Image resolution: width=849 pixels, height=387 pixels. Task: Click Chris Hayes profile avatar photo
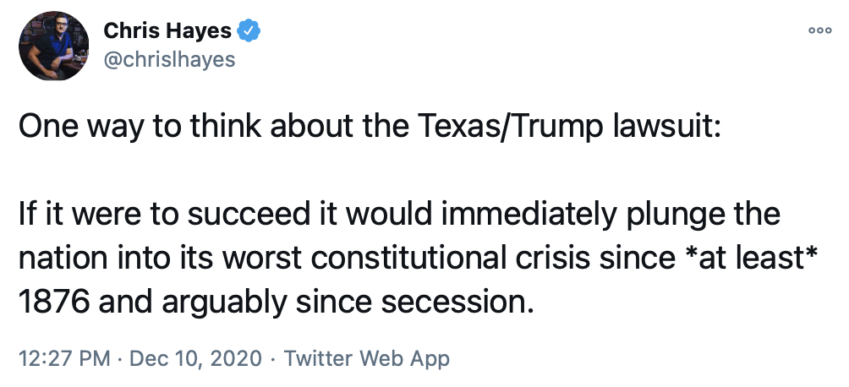pos(53,46)
